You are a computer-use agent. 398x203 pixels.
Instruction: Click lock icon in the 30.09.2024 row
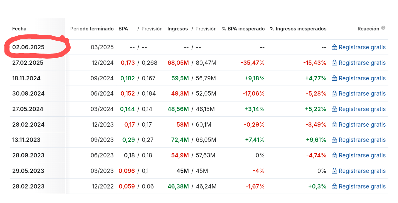point(334,94)
